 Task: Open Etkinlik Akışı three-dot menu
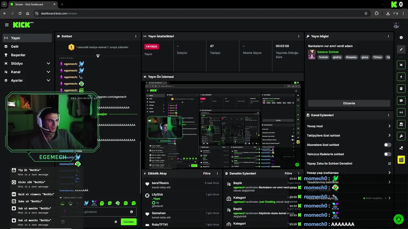click(217, 174)
